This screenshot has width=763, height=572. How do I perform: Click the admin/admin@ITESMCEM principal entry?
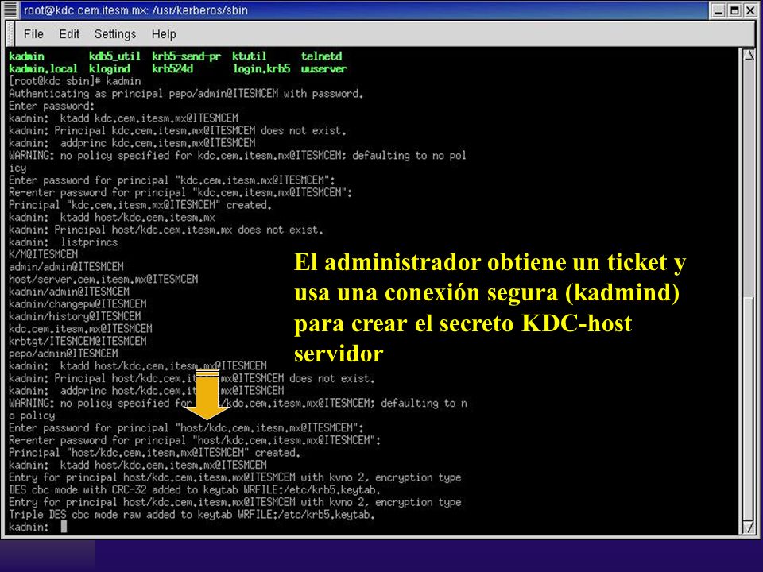tap(66, 267)
